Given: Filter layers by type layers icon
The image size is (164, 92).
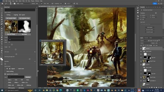Looking at the screenshot, I should 153,41.
